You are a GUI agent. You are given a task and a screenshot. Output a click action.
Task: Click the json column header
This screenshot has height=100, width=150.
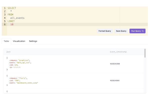[8, 52]
